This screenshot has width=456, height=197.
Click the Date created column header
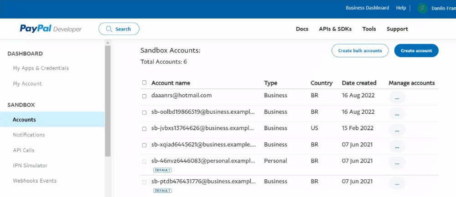click(359, 83)
